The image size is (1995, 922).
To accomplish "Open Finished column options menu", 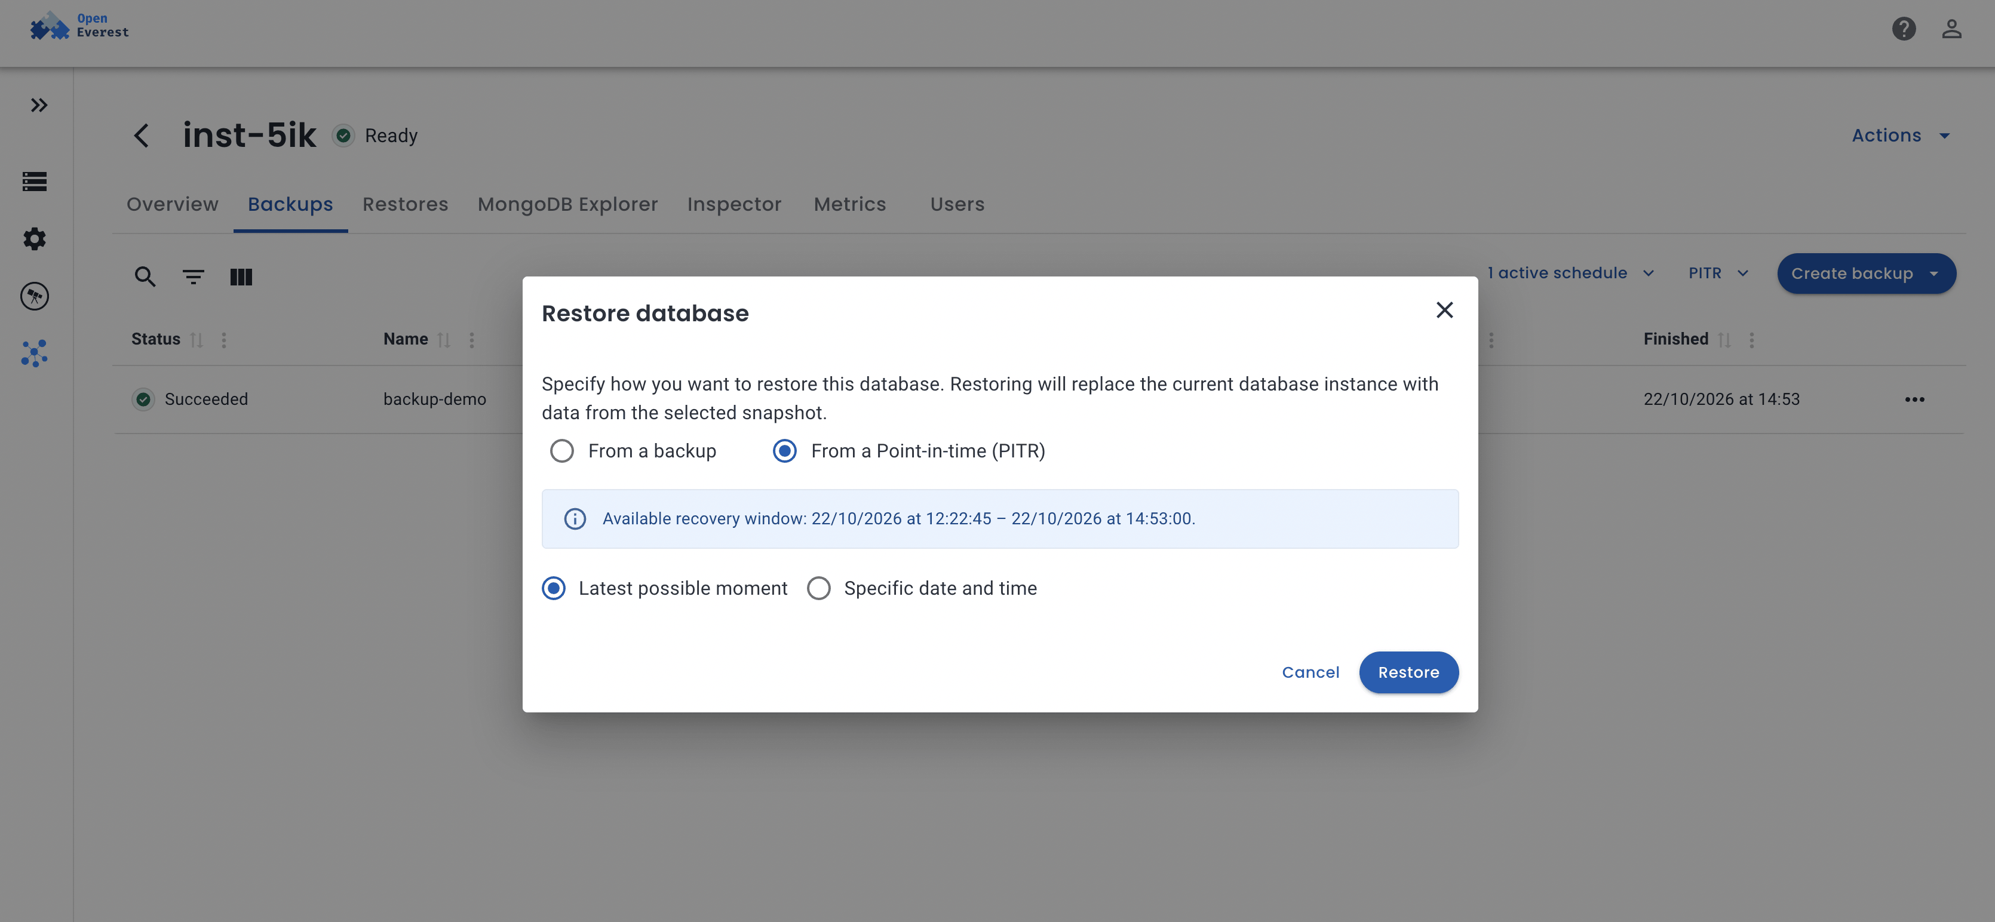I will 1752,340.
